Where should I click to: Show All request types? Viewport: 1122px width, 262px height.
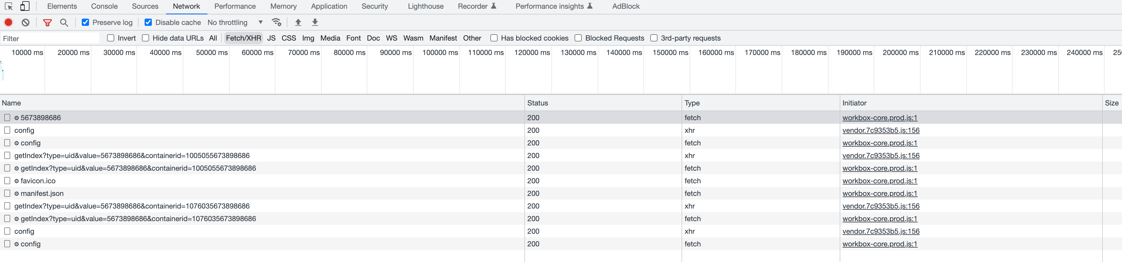213,38
